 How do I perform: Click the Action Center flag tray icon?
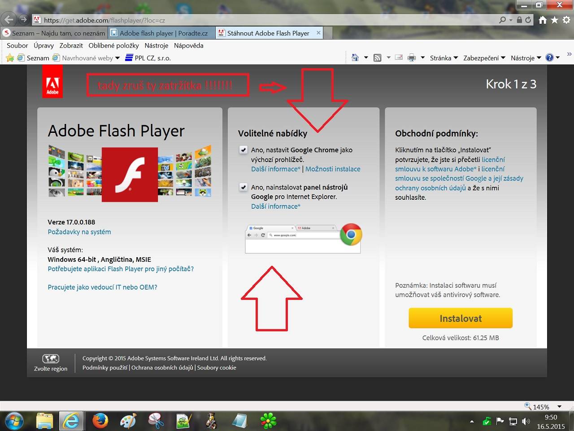tap(500, 421)
